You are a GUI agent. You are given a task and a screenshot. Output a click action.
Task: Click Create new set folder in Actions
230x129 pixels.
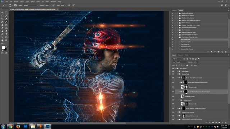(218, 52)
